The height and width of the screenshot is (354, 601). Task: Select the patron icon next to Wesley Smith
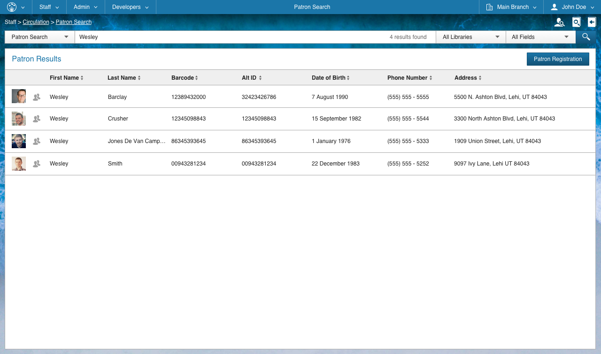click(36, 164)
